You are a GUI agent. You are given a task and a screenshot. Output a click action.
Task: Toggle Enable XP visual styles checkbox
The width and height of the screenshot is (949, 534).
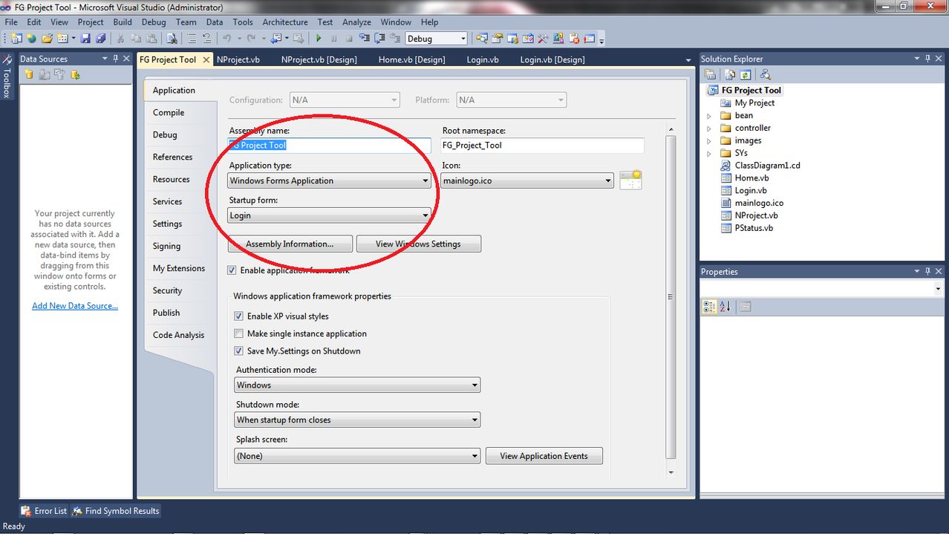[238, 316]
